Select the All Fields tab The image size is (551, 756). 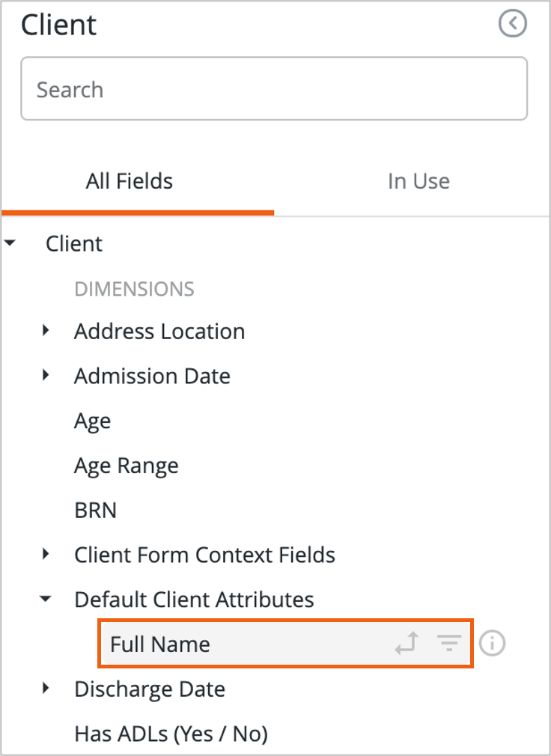(129, 181)
